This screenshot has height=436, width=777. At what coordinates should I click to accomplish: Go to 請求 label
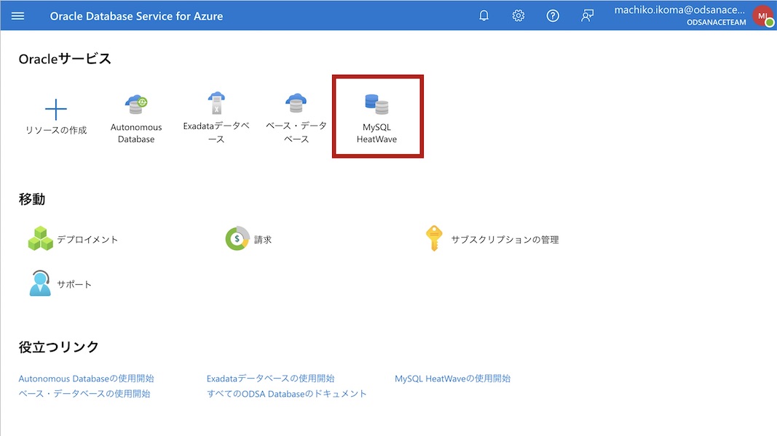point(263,240)
